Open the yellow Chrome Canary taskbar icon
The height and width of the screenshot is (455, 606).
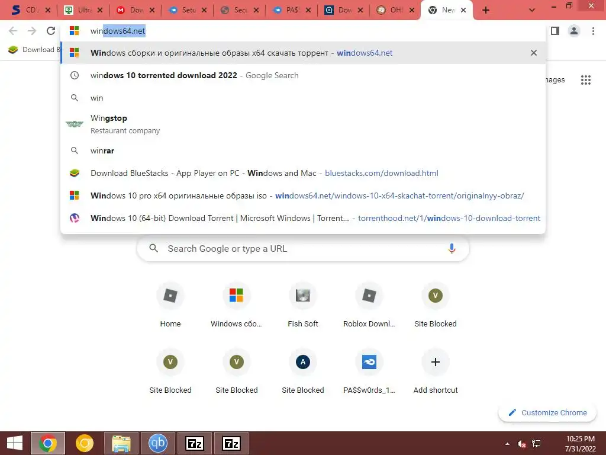coord(84,443)
